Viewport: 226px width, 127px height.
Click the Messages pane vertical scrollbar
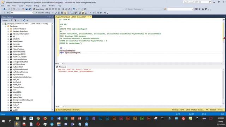[x=224, y=86]
